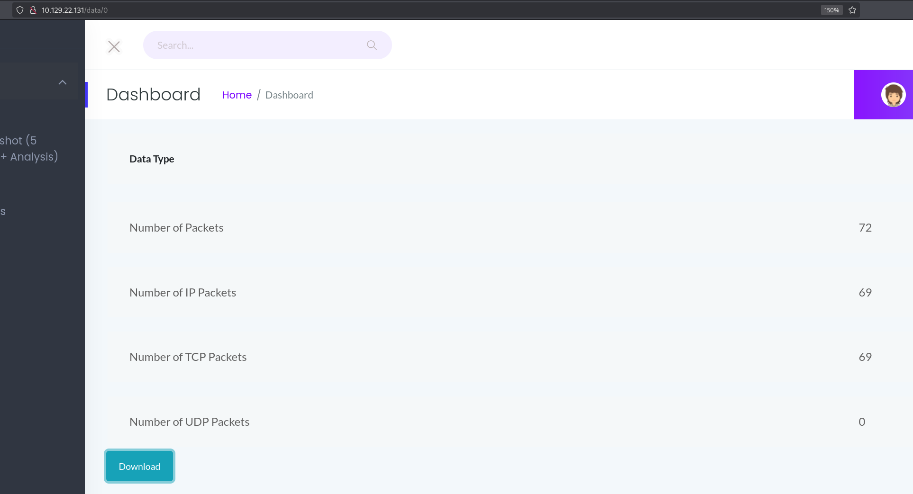Viewport: 913px width, 494px height.
Task: Click the browser address bar URL
Action: (x=74, y=10)
